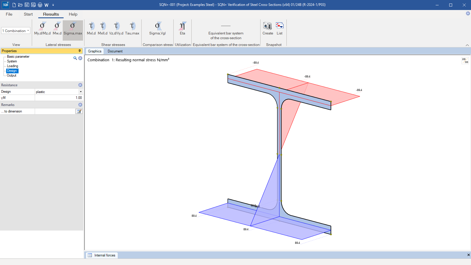Show Mw,d lateral stress

click(57, 29)
